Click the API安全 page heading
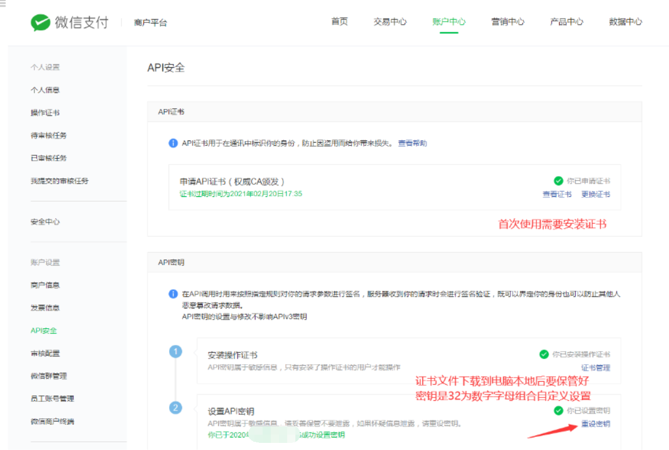Image resolution: width=669 pixels, height=450 pixels. [x=166, y=68]
